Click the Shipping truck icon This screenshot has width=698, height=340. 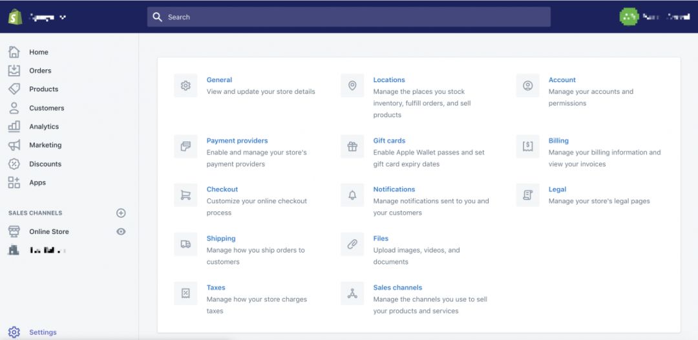[x=185, y=244]
